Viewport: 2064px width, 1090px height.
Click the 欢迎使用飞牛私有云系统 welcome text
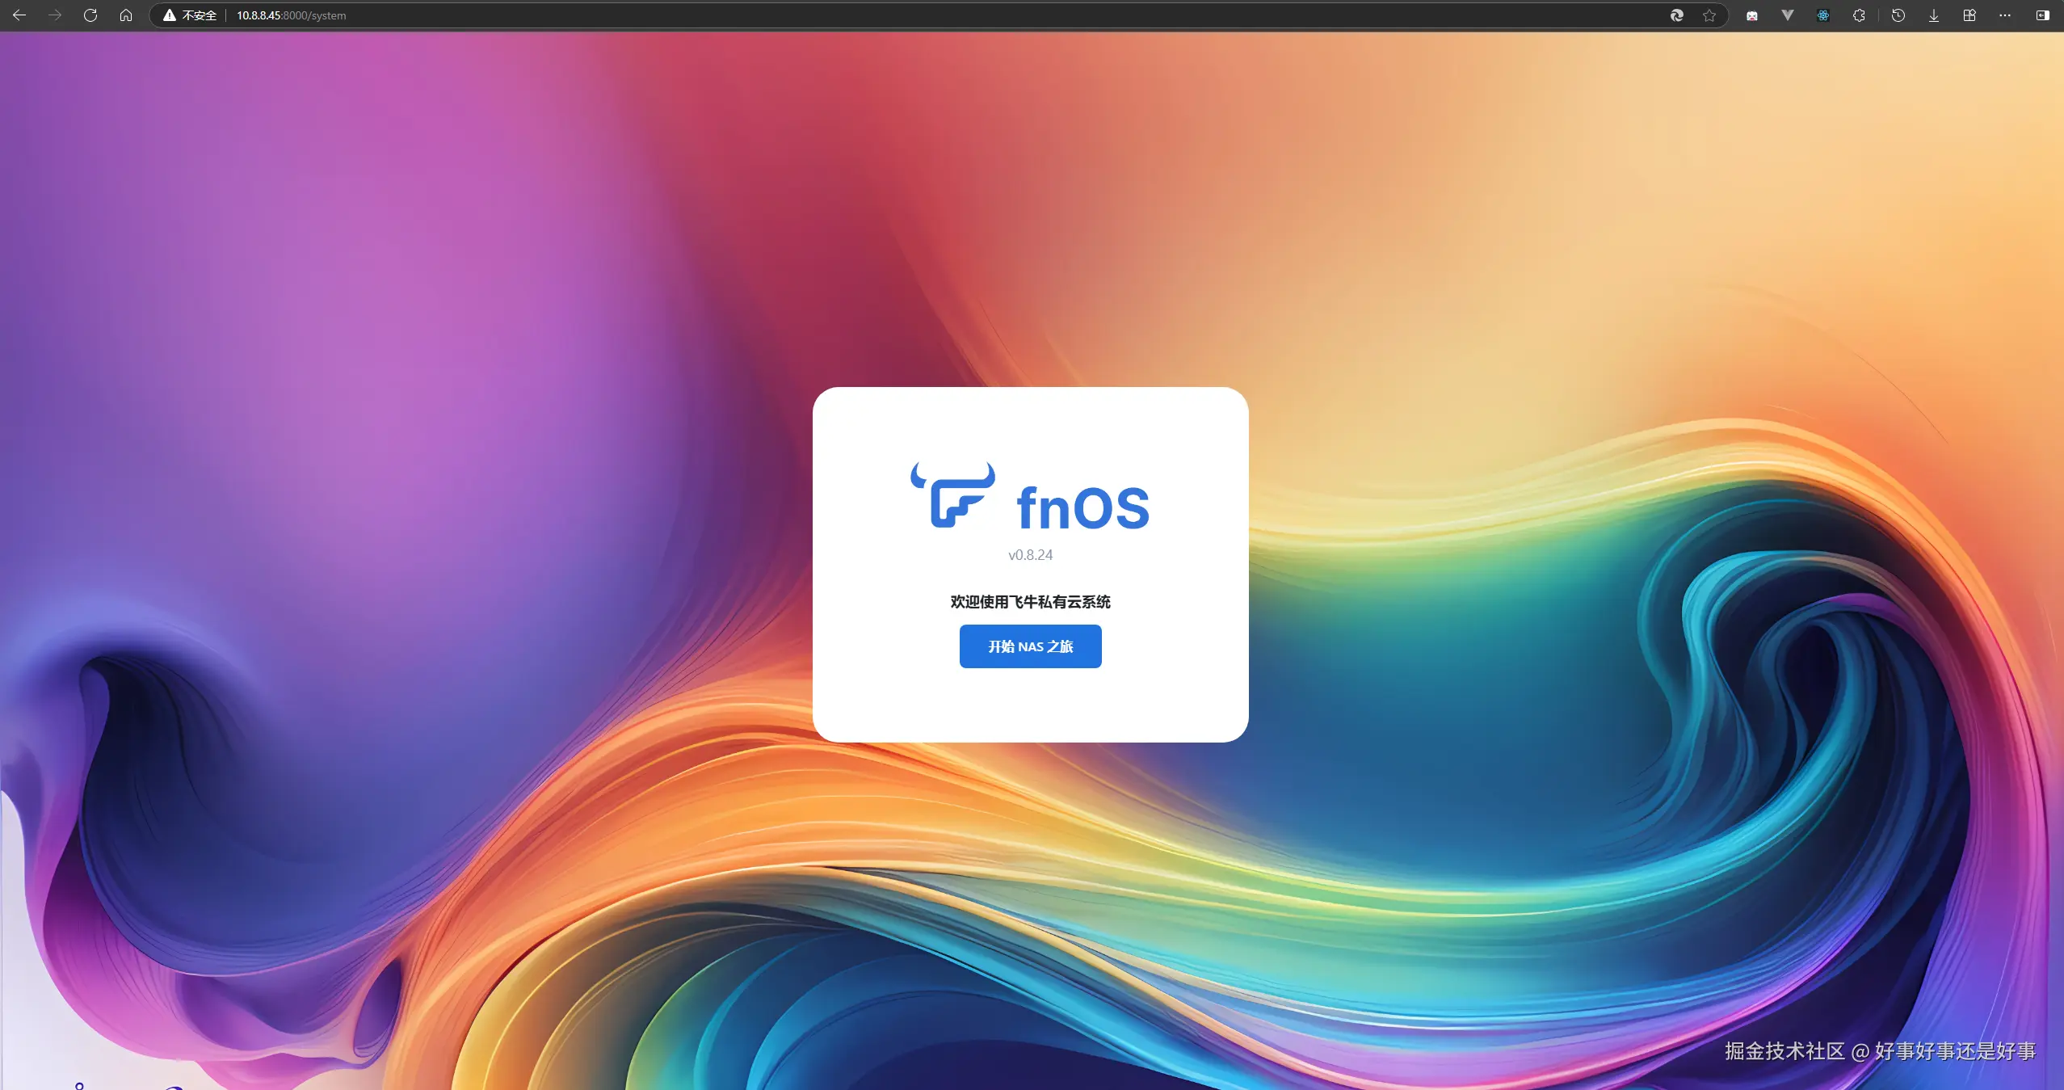(1030, 602)
